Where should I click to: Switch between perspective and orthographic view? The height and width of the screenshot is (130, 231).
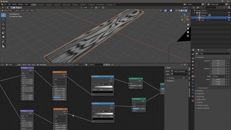coord(188,36)
